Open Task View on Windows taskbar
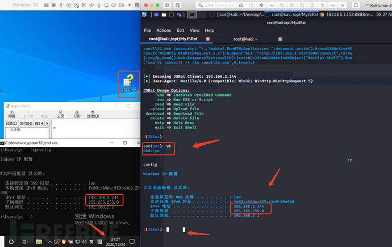This screenshot has height=247, width=392. click(x=25, y=242)
